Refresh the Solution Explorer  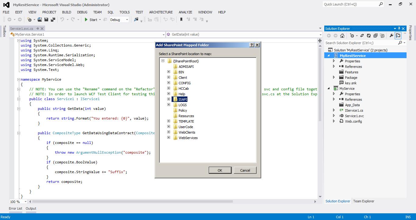pos(369,36)
